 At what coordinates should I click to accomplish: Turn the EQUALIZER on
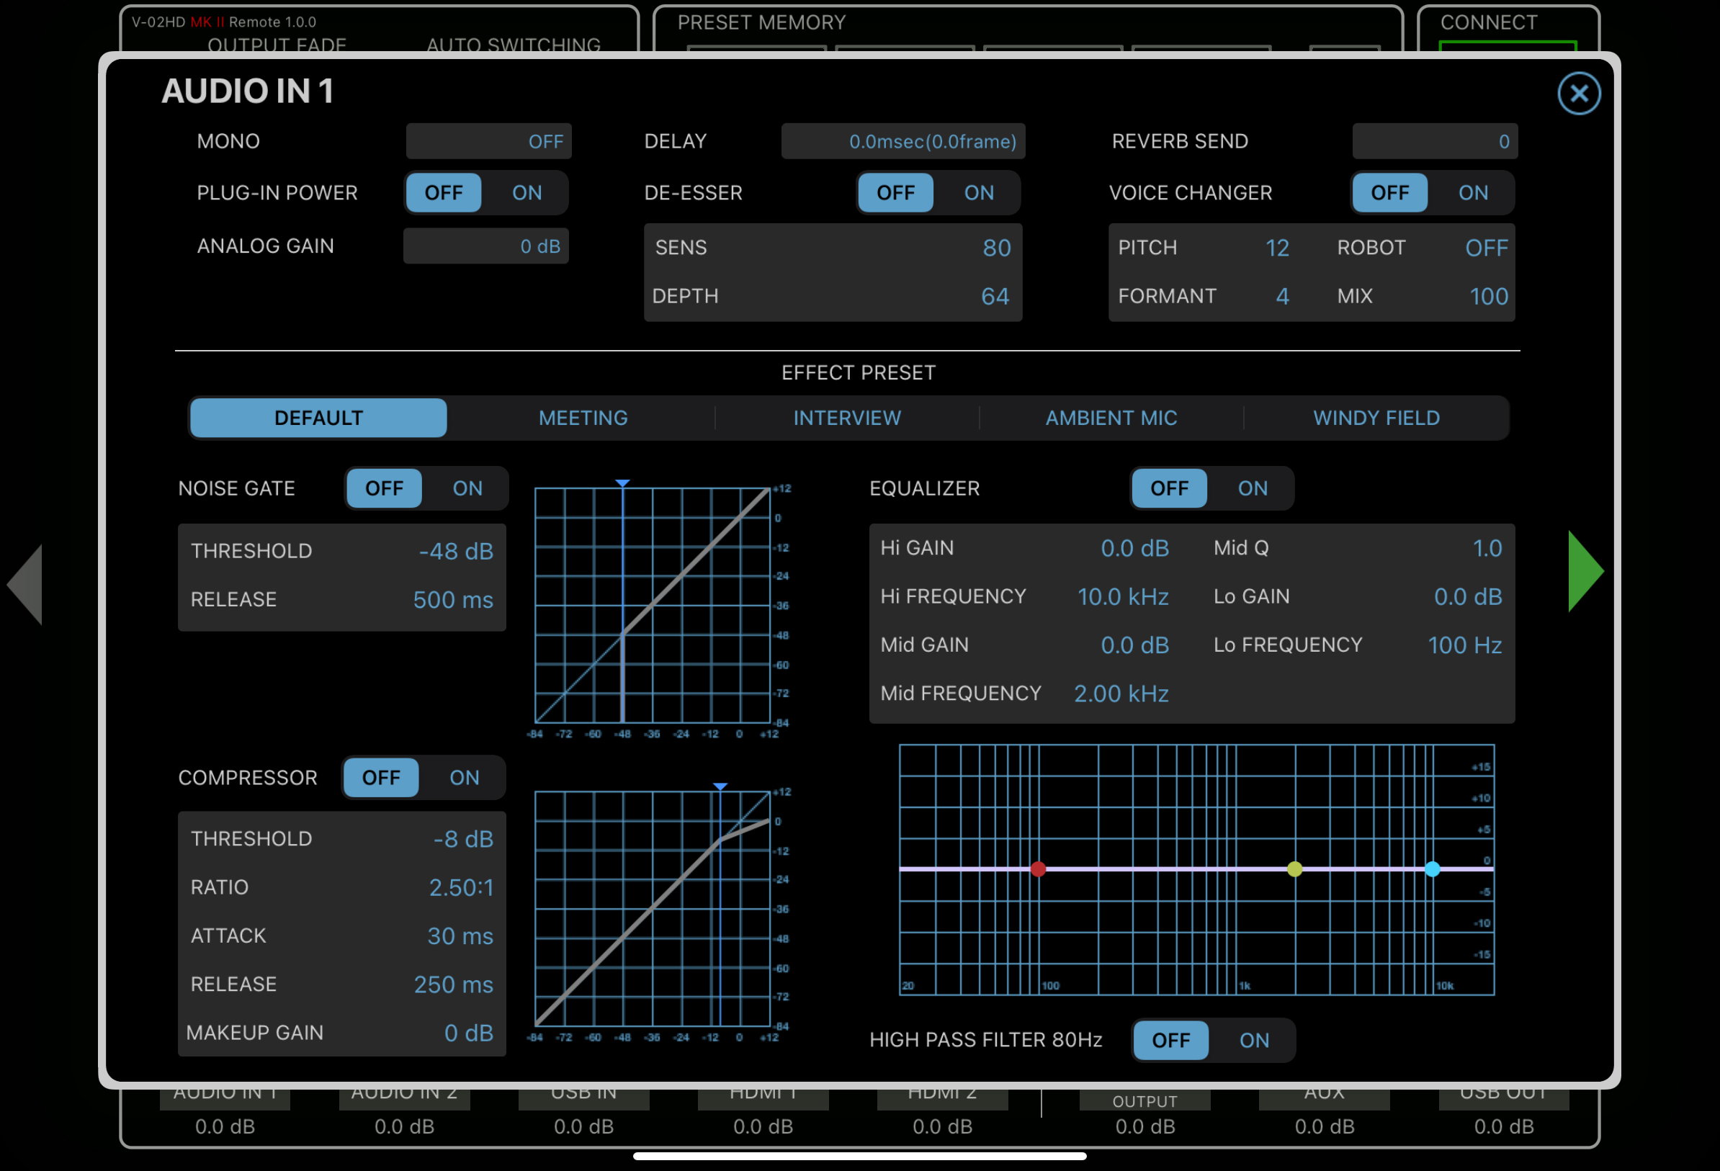pos(1253,488)
